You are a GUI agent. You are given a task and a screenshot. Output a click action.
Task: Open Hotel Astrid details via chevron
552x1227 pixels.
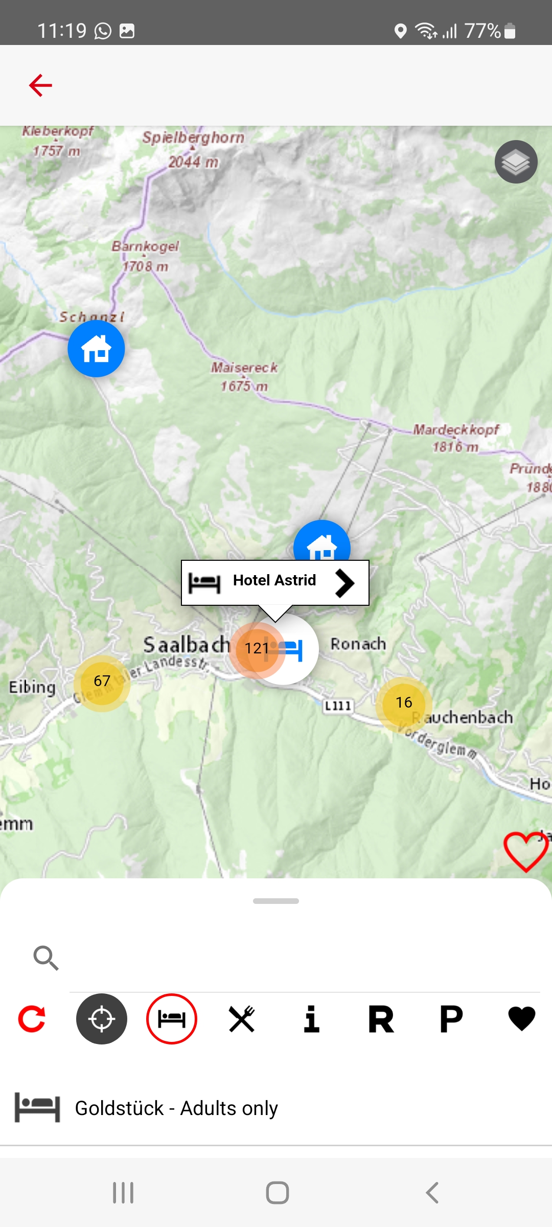click(x=344, y=583)
